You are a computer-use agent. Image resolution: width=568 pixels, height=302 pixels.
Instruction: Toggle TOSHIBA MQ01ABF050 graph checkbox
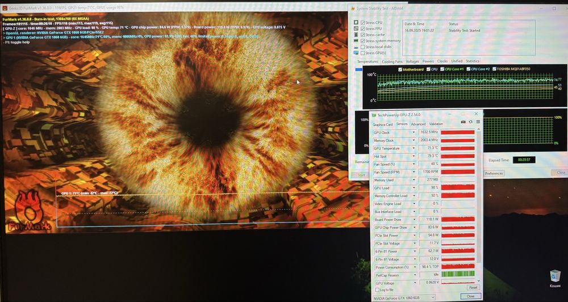(494, 69)
